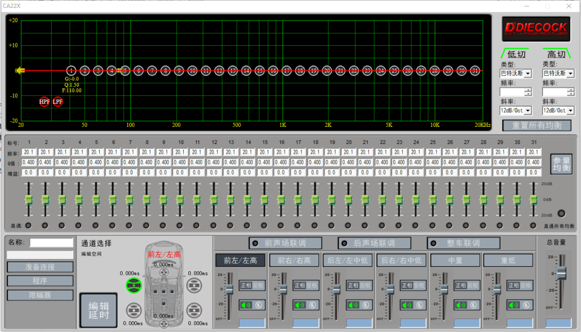
Task: Select the 前右/右高 channel tab
Action: (294, 261)
